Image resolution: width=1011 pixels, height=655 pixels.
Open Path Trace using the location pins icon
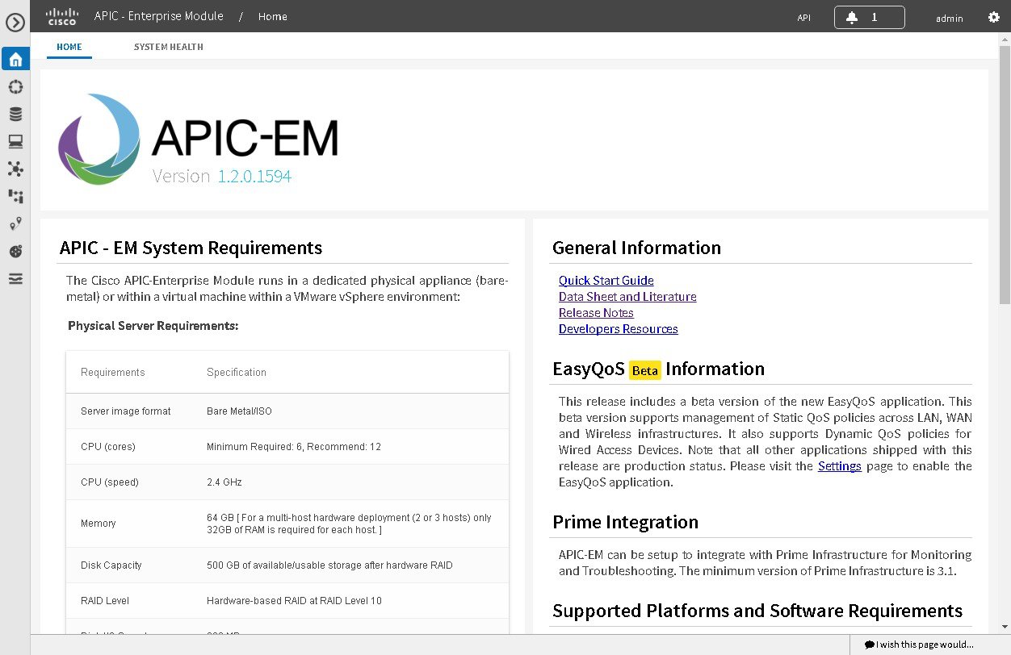(x=15, y=223)
